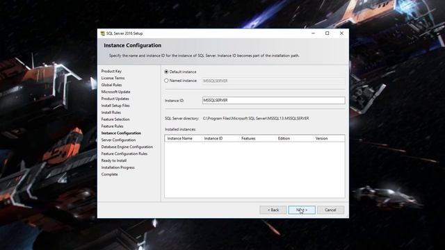
Task: Select the Named instance radio button
Action: point(166,81)
